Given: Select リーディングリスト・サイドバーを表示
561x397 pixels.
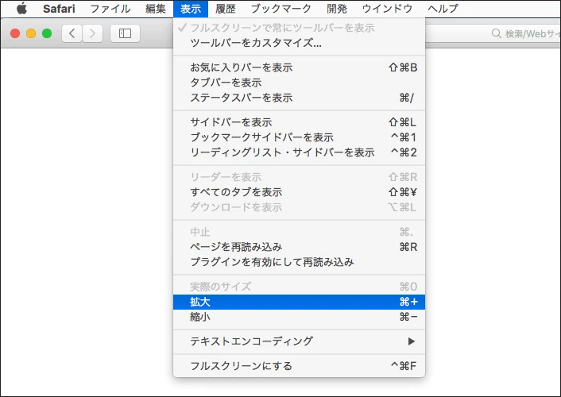Looking at the screenshot, I should [299, 152].
